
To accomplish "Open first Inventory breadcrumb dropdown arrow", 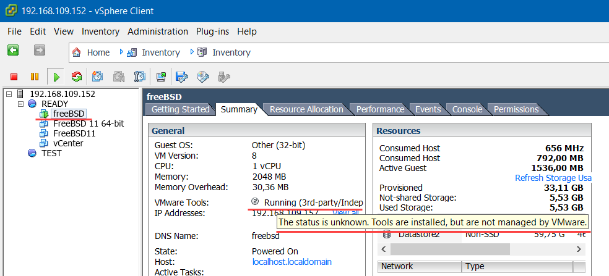I will pos(121,52).
